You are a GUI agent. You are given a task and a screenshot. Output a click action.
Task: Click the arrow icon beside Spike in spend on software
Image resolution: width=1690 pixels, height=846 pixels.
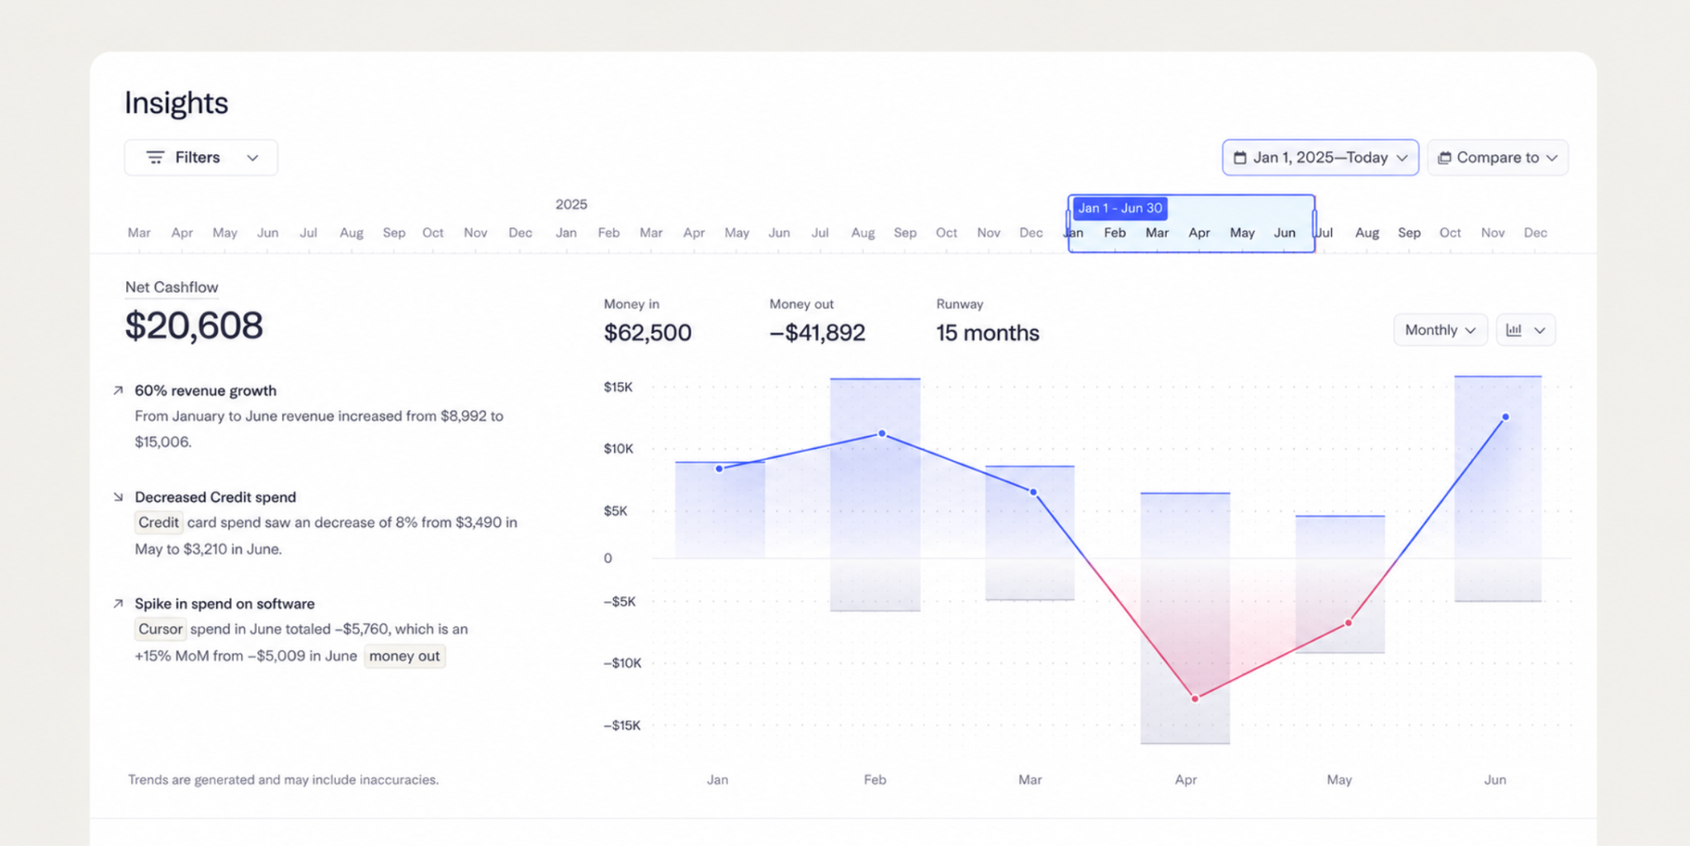[x=118, y=604]
